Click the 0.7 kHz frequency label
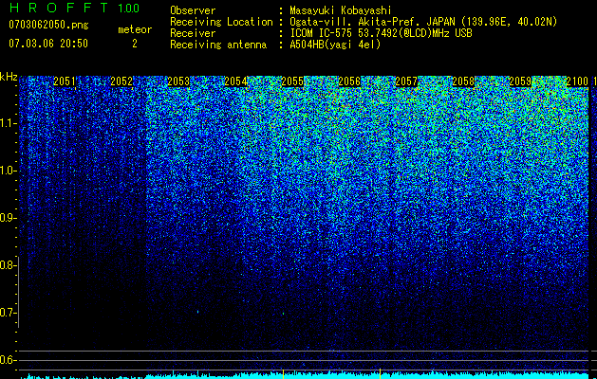 pyautogui.click(x=7, y=313)
